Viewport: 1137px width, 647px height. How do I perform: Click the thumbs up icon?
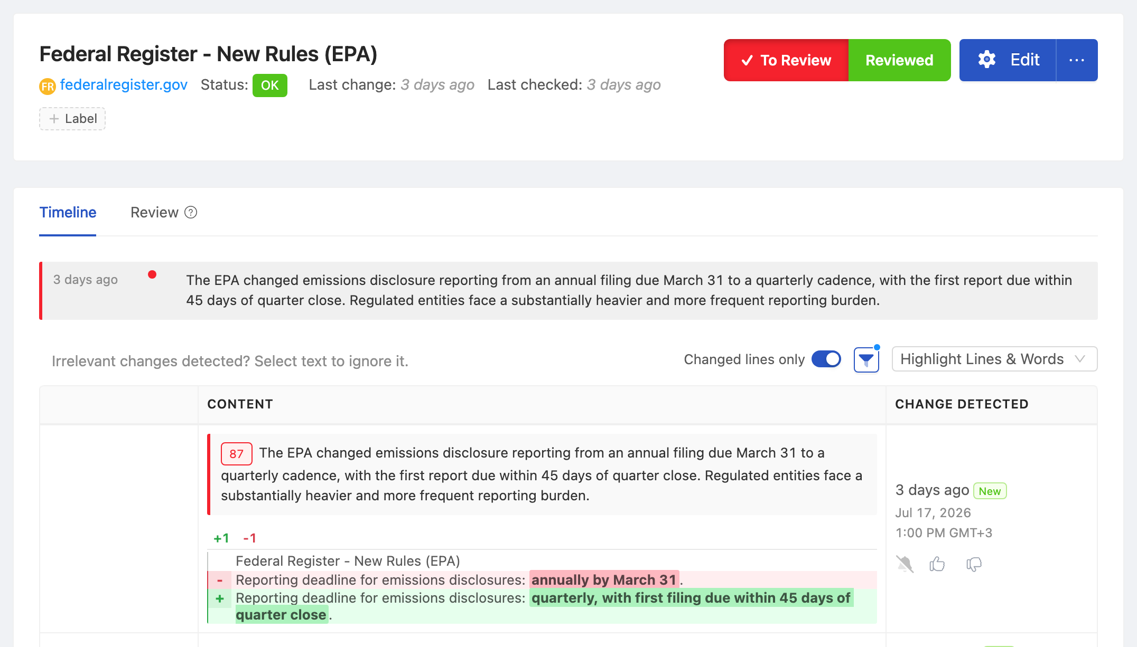pos(937,564)
